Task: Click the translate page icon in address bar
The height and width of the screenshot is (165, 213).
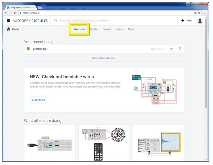Action: 195,13
